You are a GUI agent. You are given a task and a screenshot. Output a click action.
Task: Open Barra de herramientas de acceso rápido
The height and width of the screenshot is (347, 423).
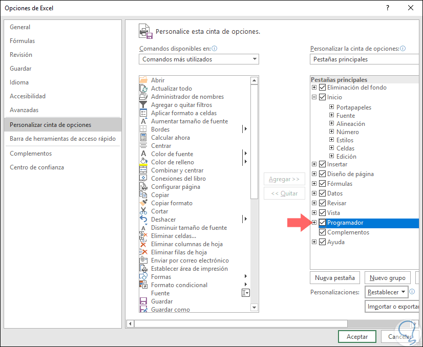tap(62, 139)
